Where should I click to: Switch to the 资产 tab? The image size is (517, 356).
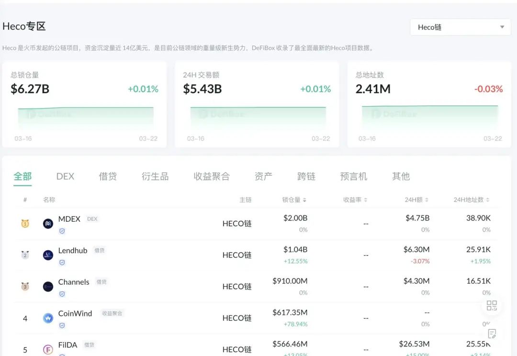pyautogui.click(x=263, y=176)
